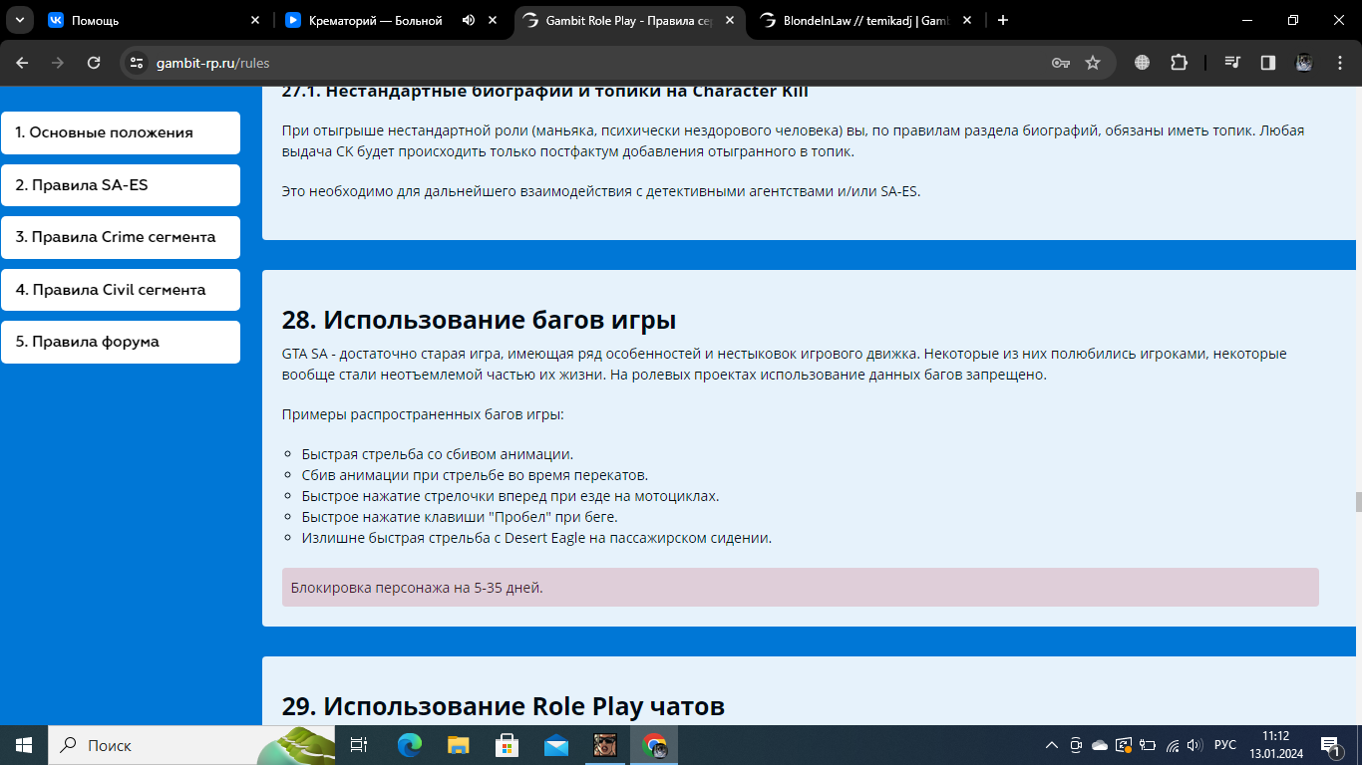
Task: Open the Extensions puzzle icon
Action: tap(1179, 63)
